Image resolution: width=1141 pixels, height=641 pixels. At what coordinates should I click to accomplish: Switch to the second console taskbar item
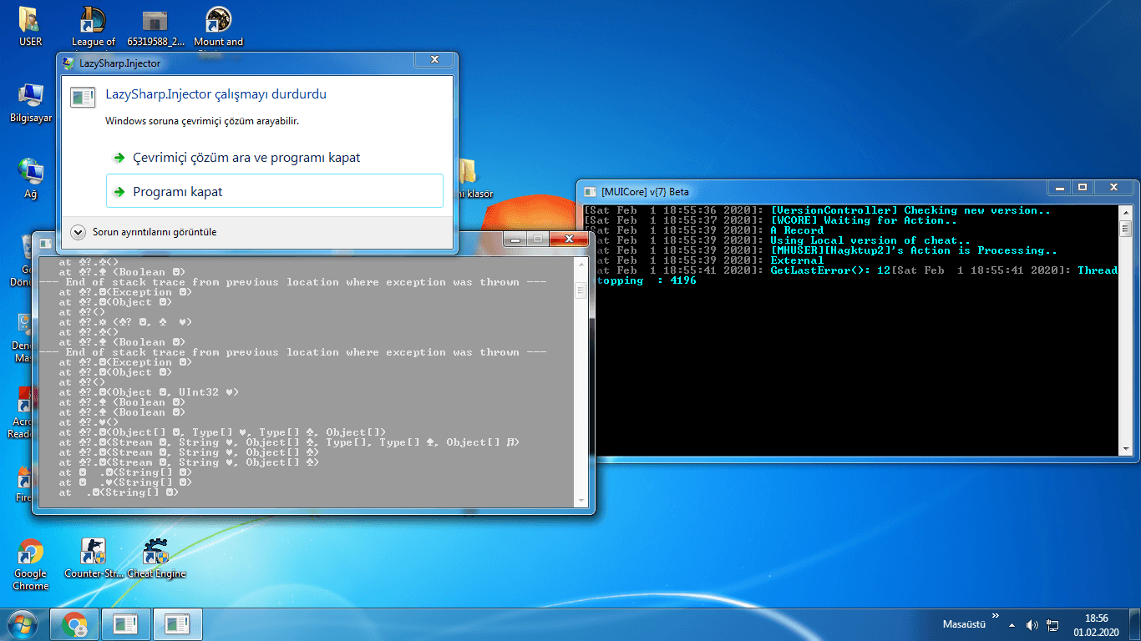click(x=176, y=623)
